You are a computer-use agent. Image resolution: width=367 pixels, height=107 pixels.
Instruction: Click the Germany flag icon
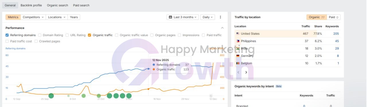click(x=238, y=56)
